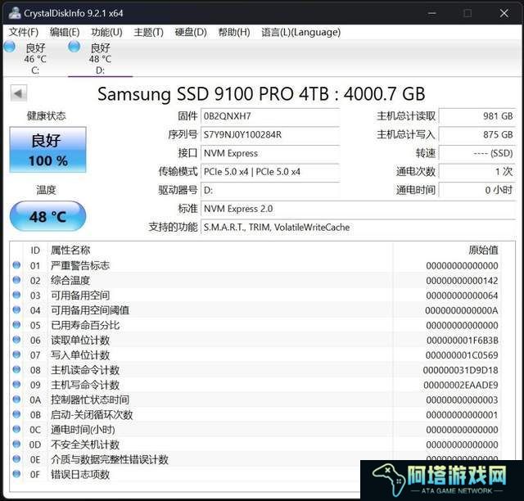Click the CrystalDiskInfo app icon in title bar

[x=15, y=13]
